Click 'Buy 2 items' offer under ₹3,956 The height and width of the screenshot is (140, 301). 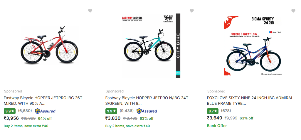click(26, 126)
